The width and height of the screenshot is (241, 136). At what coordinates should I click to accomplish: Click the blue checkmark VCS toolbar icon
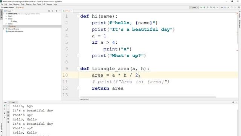(x=225, y=8)
